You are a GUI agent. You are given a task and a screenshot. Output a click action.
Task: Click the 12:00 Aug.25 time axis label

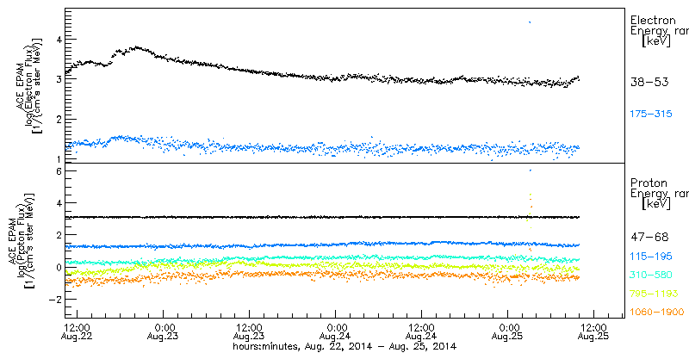594,331
